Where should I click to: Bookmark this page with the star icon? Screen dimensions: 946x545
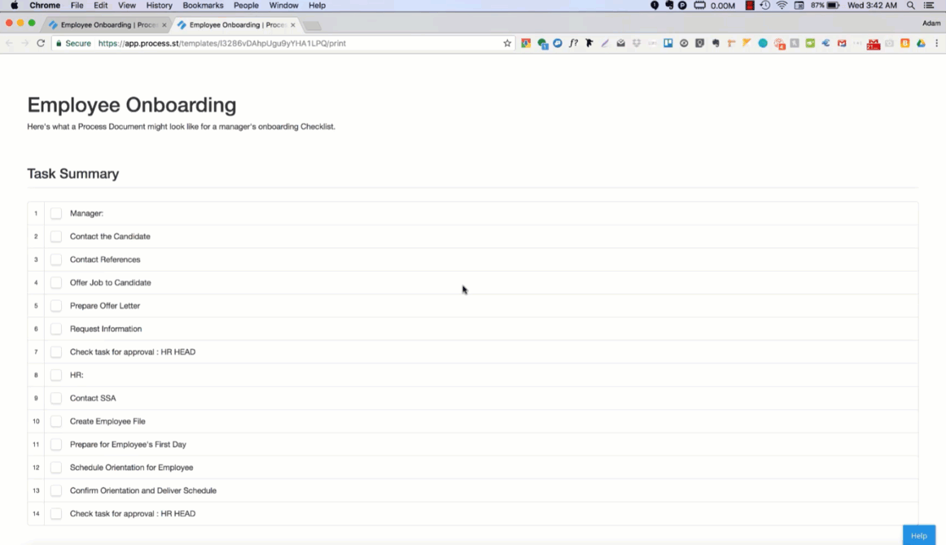pos(506,43)
